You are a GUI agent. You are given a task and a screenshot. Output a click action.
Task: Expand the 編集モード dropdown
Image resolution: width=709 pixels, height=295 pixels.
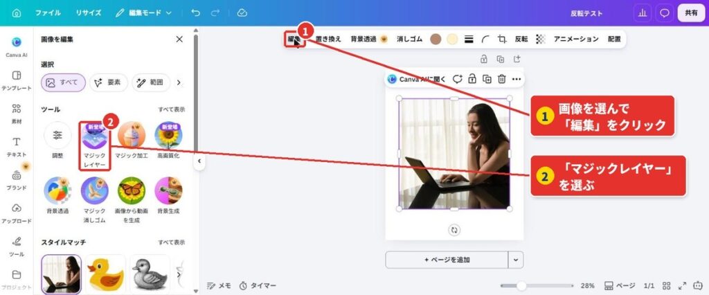[144, 13]
